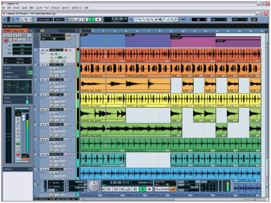Click Record on the transport panel
The image size is (271, 203).
149,189
